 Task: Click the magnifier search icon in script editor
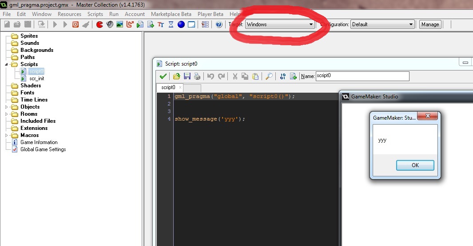[x=269, y=76]
